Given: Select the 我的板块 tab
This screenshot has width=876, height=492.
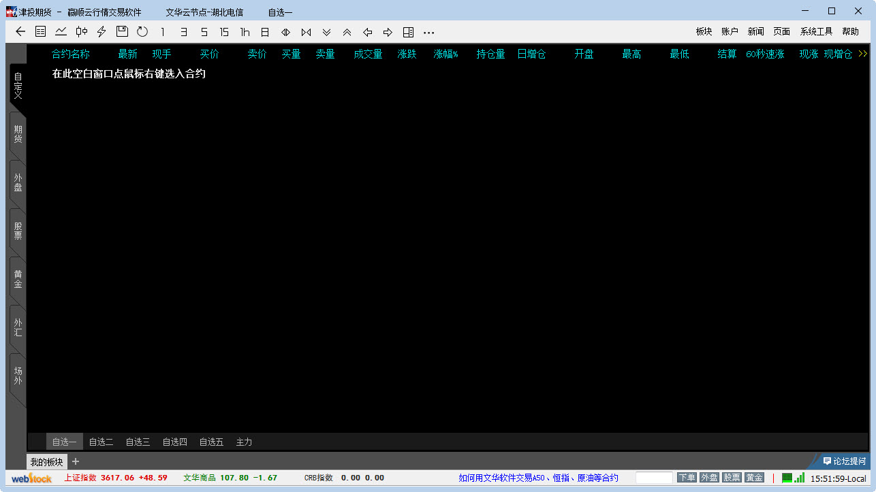Looking at the screenshot, I should [x=46, y=461].
